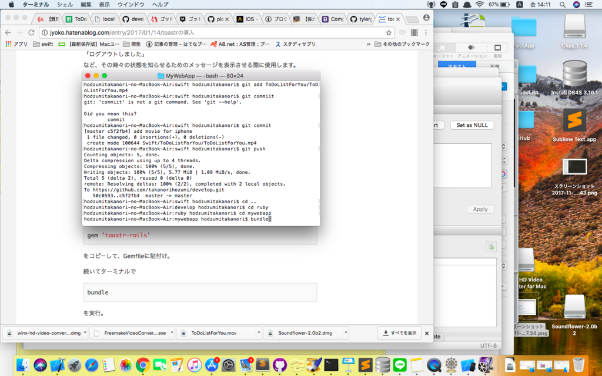602x376 pixels.
Task: Open the ヘルプ menu
Action: (160, 5)
